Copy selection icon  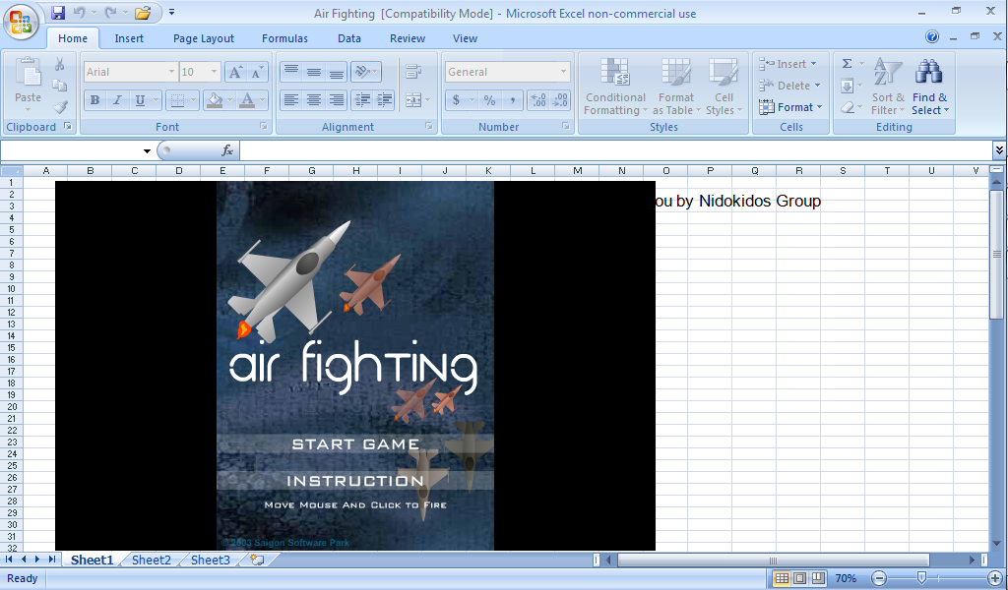click(x=60, y=86)
